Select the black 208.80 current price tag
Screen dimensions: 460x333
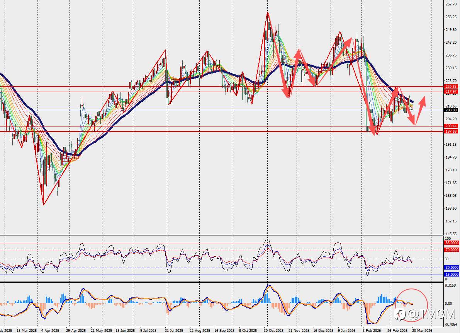point(451,110)
